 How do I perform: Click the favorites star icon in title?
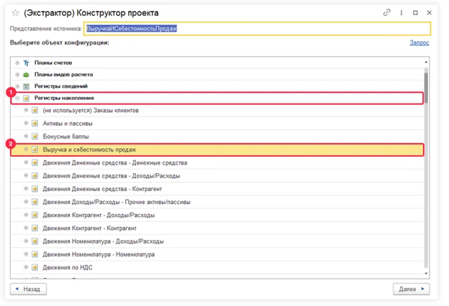click(14, 12)
